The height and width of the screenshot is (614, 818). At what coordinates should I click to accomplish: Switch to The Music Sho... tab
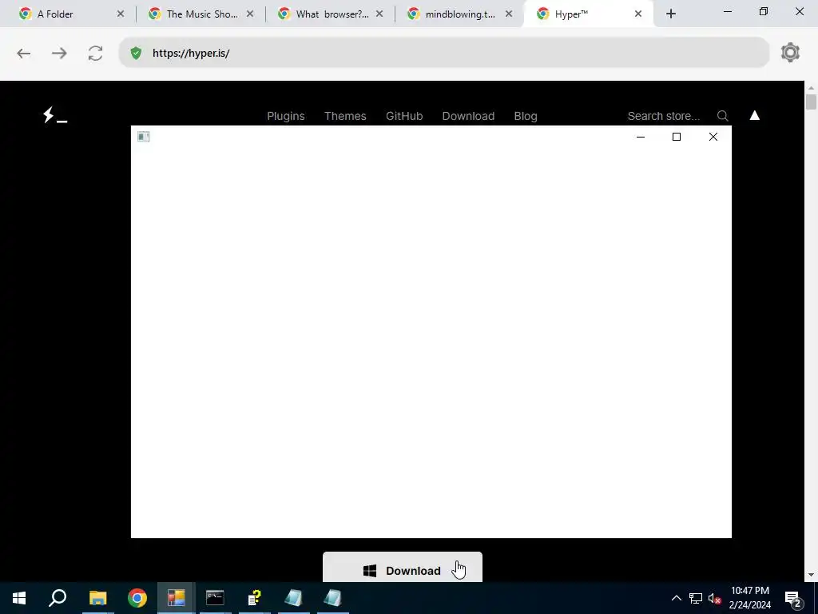(202, 14)
